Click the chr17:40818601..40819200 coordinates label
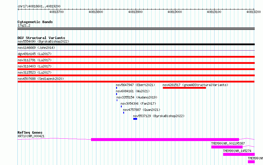 (x=39, y=7)
